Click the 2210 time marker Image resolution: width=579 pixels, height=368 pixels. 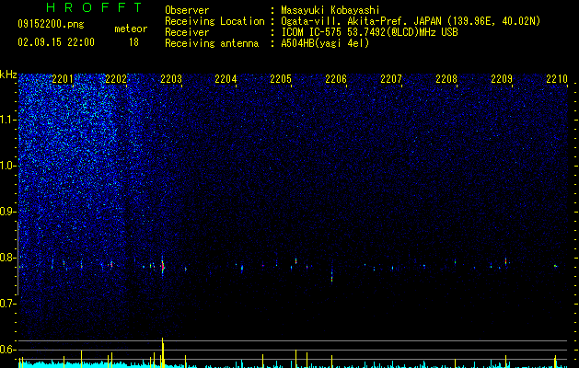point(557,79)
